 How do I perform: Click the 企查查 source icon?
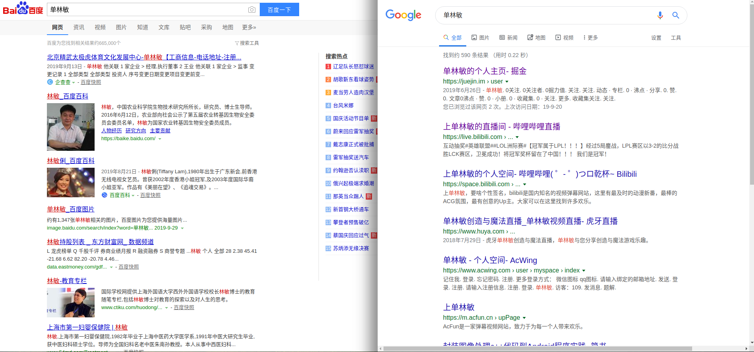[x=50, y=82]
